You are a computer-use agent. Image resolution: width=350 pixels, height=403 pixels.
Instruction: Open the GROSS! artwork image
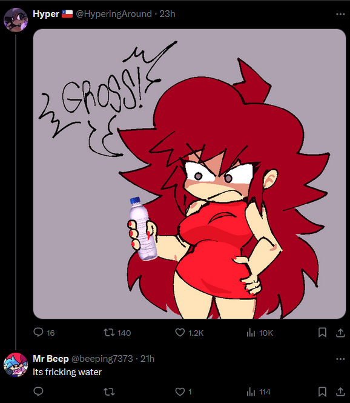click(190, 174)
